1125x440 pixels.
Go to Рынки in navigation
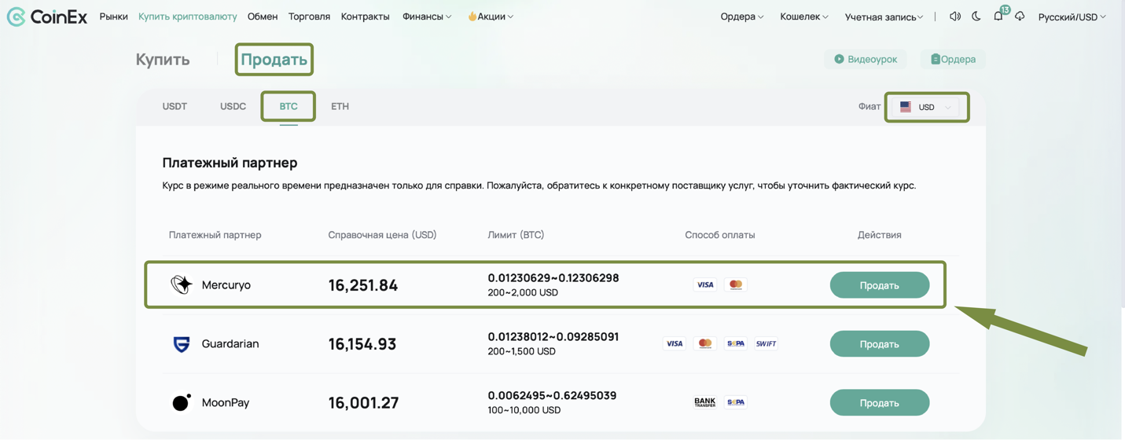click(x=114, y=16)
